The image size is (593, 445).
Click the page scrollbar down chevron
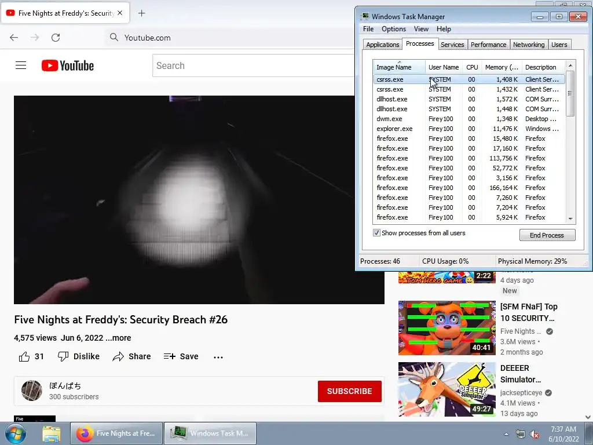(x=588, y=417)
